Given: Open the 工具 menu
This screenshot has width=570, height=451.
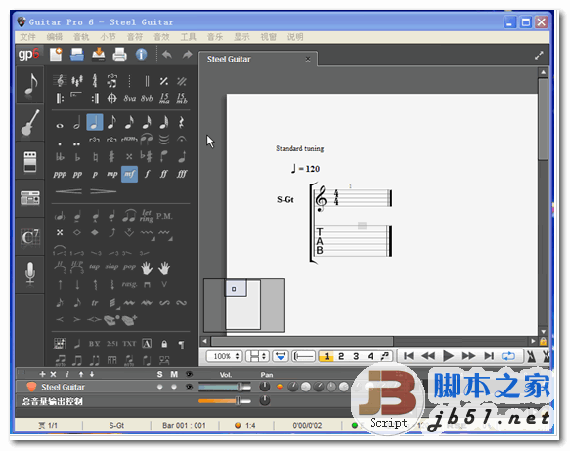Looking at the screenshot, I should pos(189,37).
